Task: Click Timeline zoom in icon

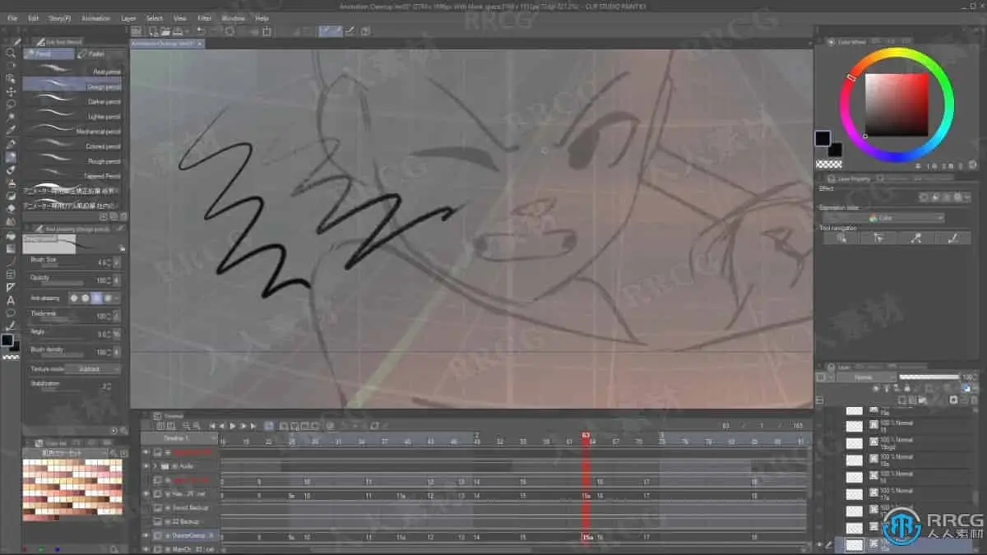Action: [x=197, y=426]
